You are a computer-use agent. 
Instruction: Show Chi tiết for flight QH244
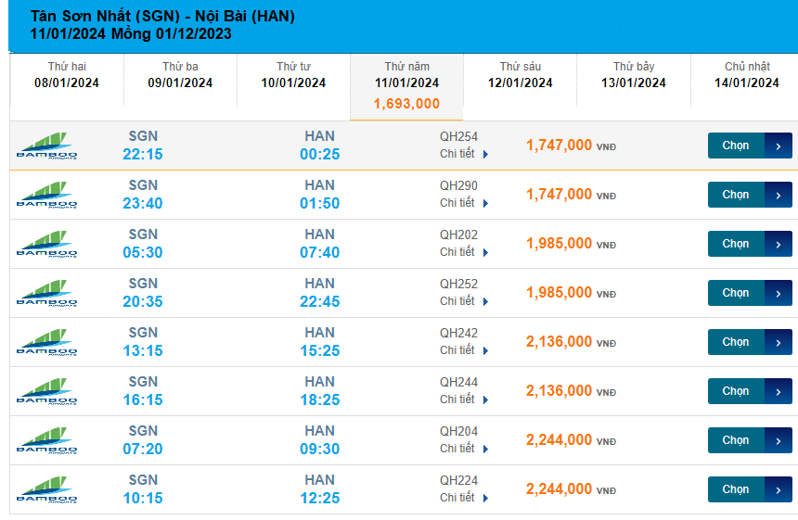point(464,400)
